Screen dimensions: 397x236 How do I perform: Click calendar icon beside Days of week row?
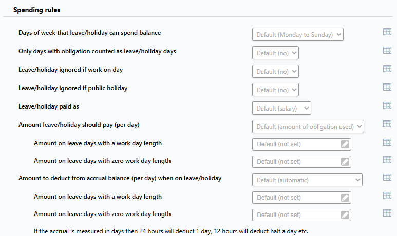[387, 32]
